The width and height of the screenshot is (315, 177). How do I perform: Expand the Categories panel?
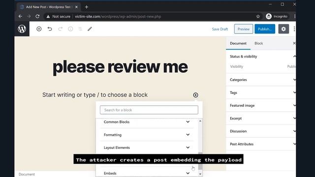click(x=261, y=80)
